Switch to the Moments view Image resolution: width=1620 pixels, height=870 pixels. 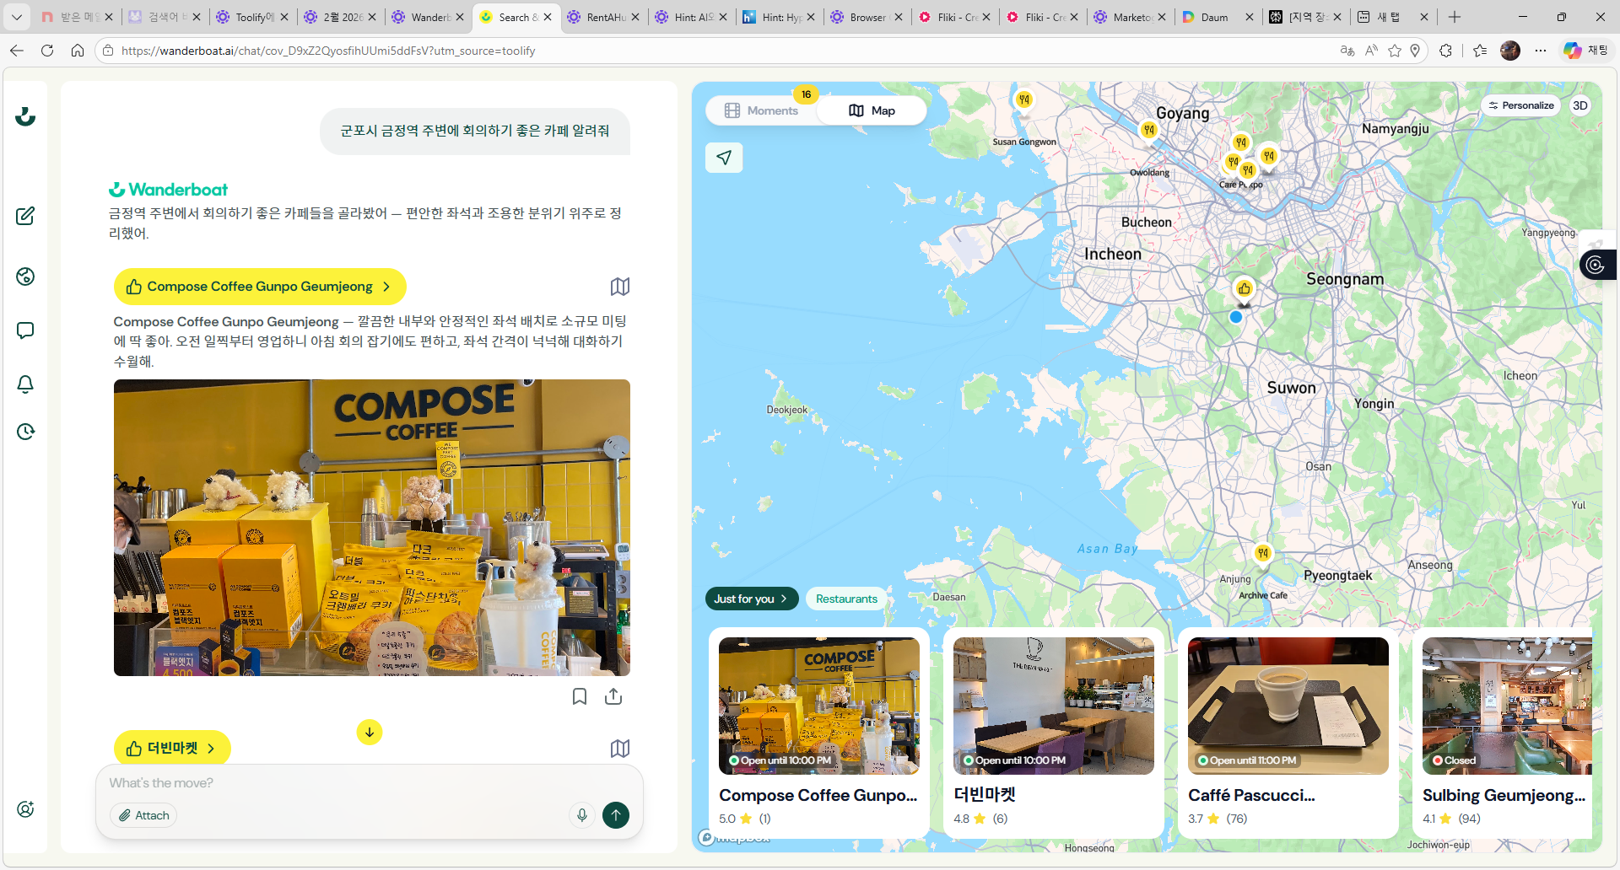(x=761, y=110)
